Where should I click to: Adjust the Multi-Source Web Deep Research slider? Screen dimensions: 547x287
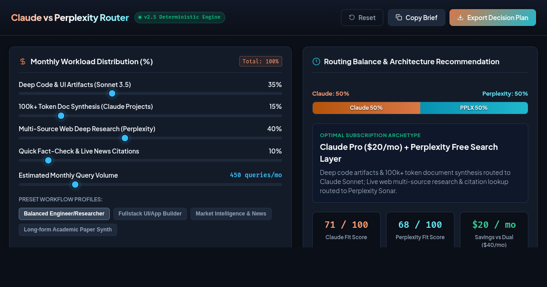point(150,138)
